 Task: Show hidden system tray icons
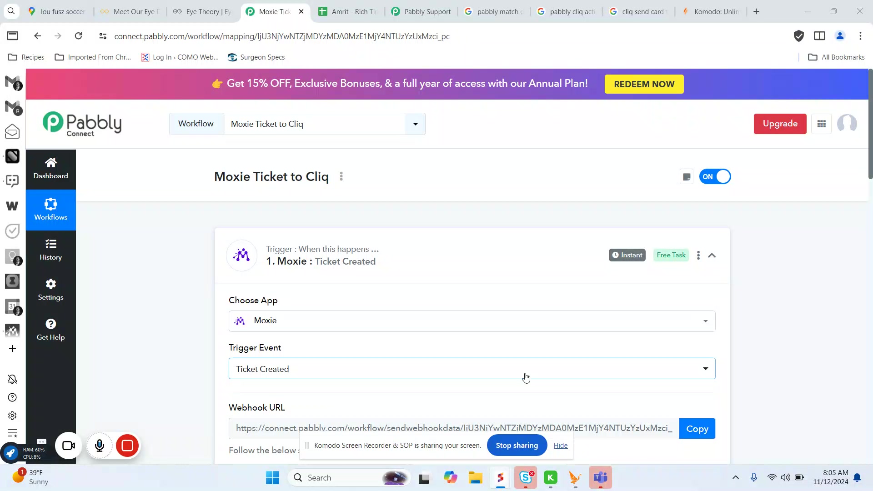(x=735, y=477)
